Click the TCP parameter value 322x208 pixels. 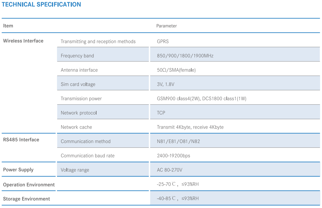pos(161,113)
